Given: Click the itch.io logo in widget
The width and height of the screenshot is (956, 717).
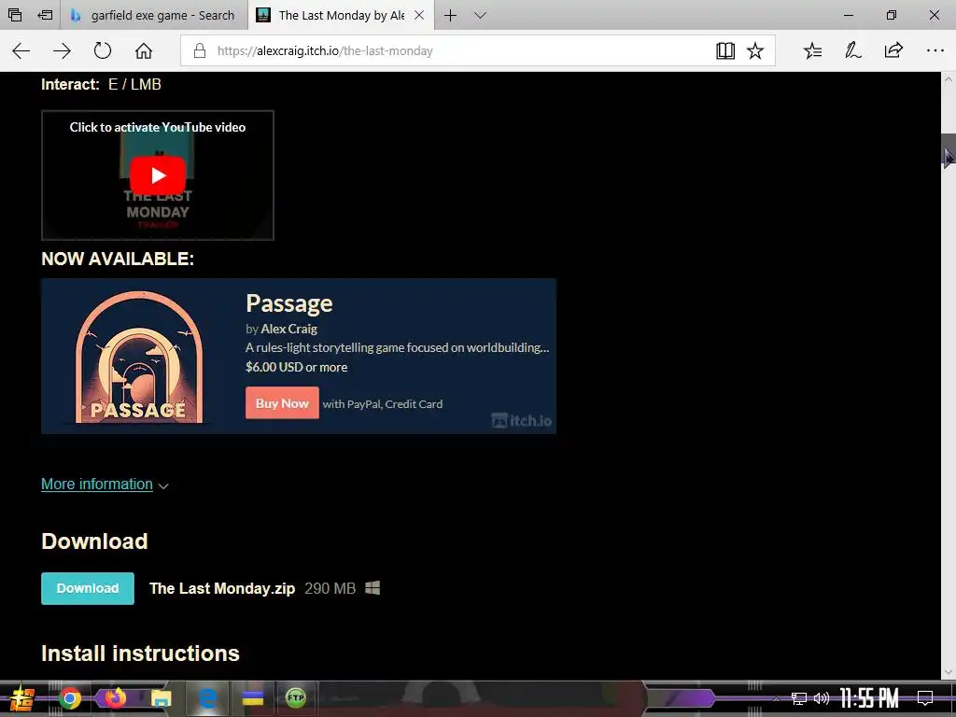Looking at the screenshot, I should point(521,420).
